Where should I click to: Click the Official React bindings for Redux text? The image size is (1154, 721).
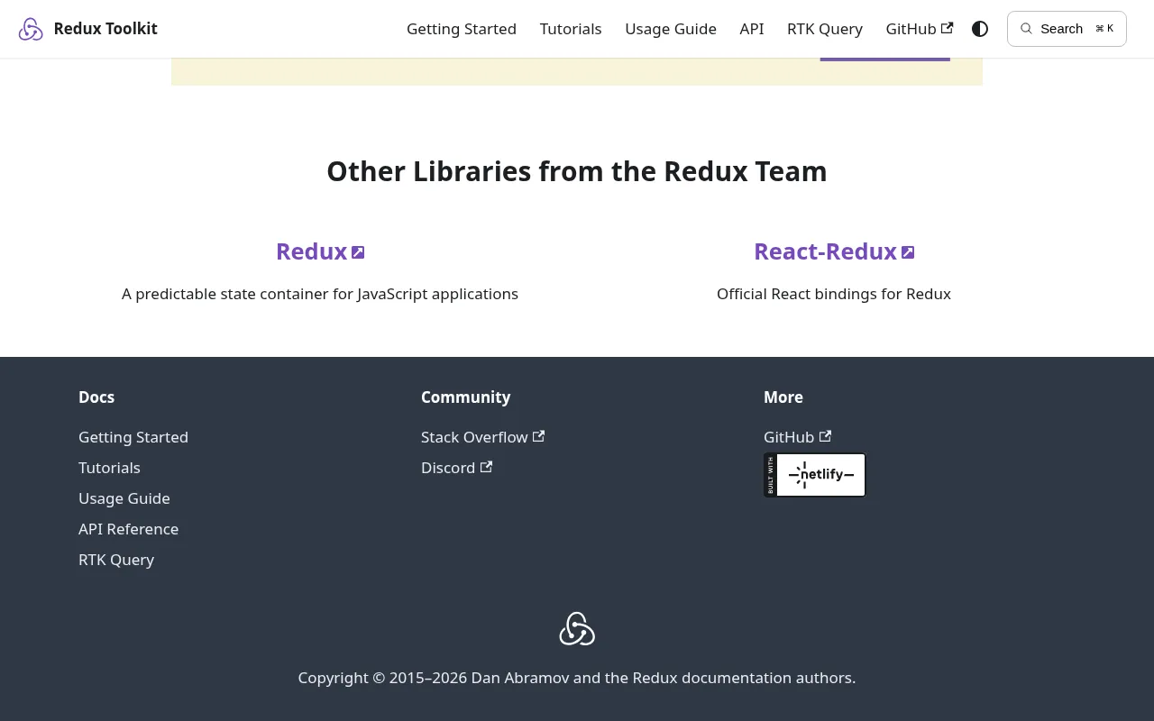834,294
